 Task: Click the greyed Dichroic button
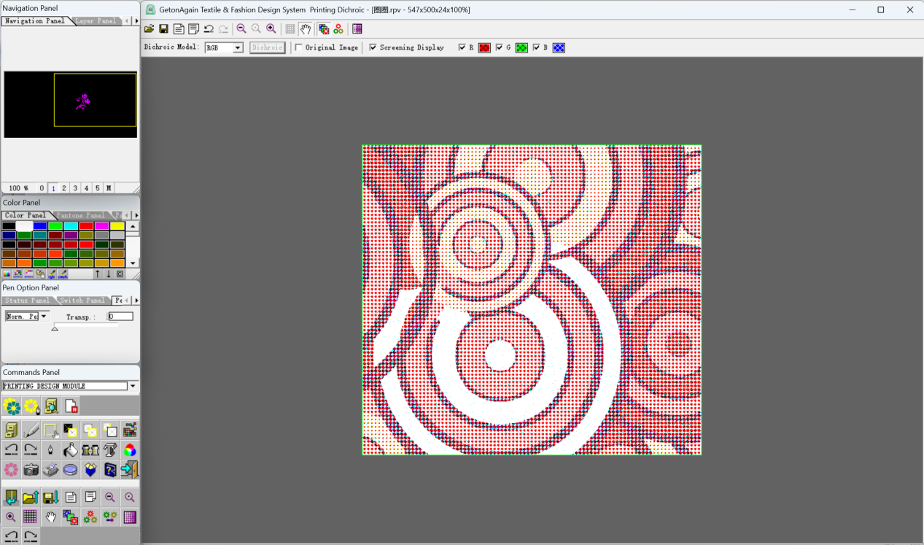click(x=267, y=47)
